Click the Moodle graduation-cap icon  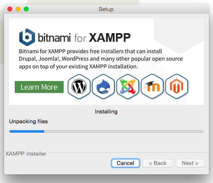click(152, 86)
